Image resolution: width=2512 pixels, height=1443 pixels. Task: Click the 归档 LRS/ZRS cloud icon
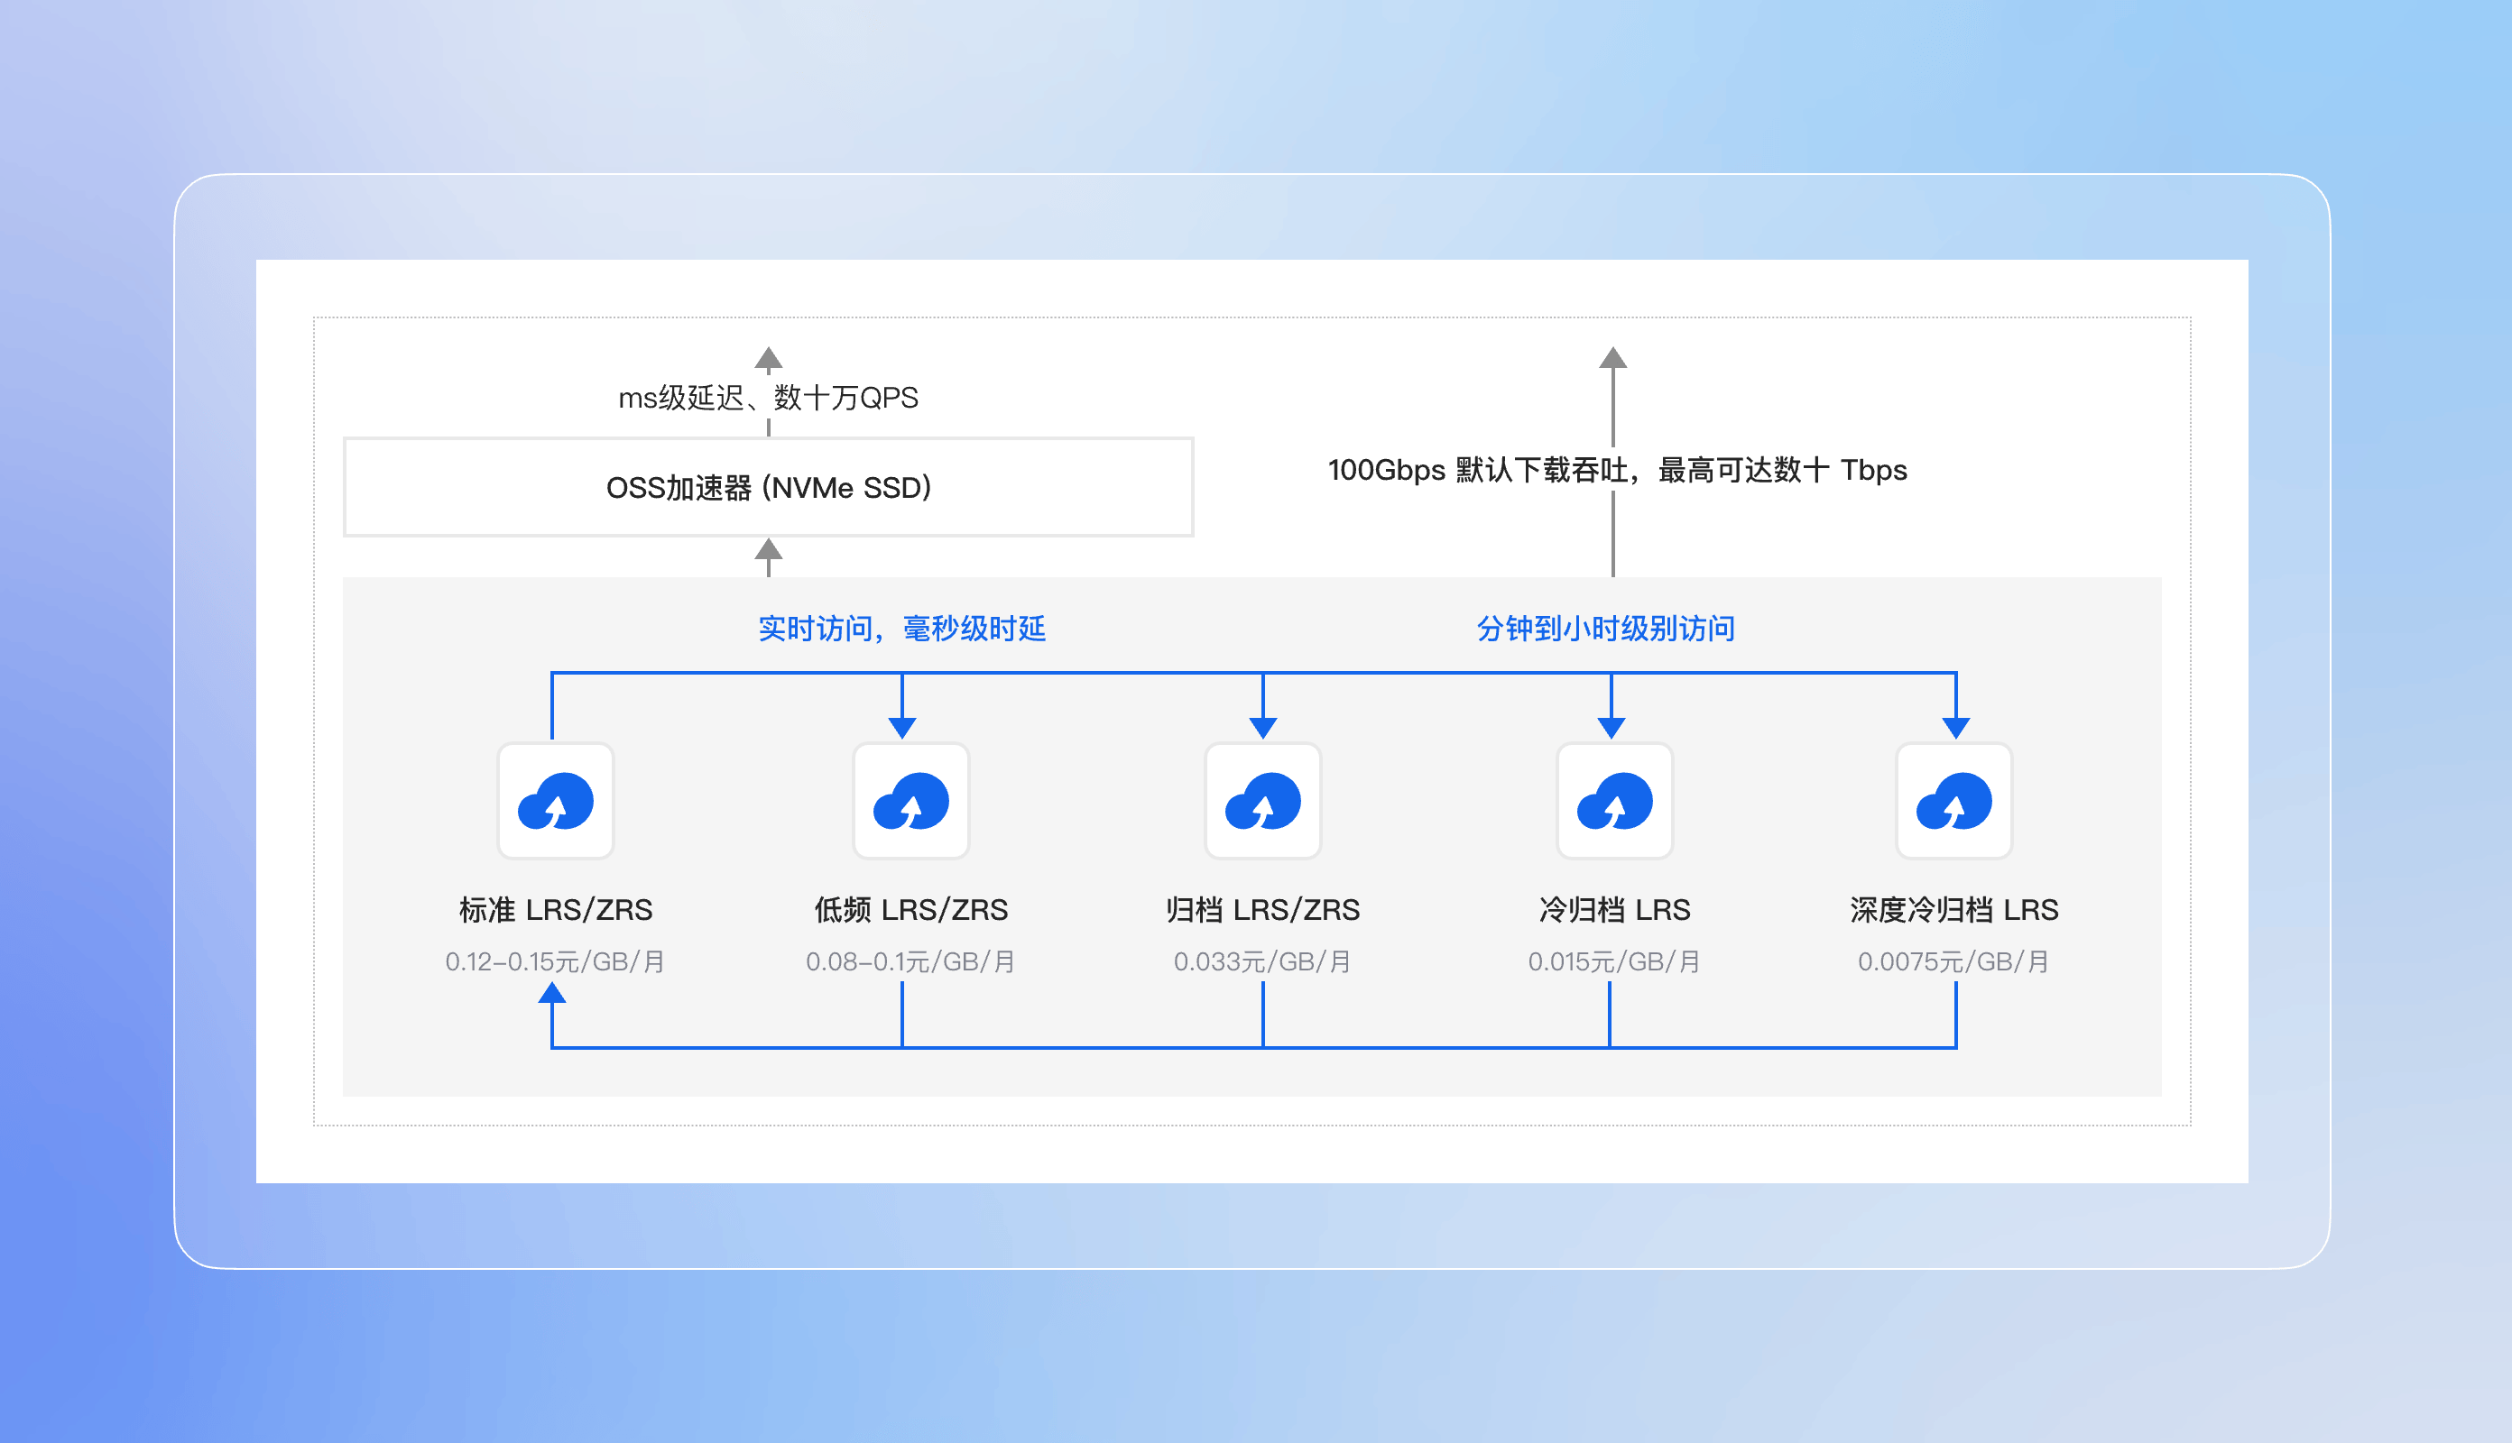pos(1262,801)
